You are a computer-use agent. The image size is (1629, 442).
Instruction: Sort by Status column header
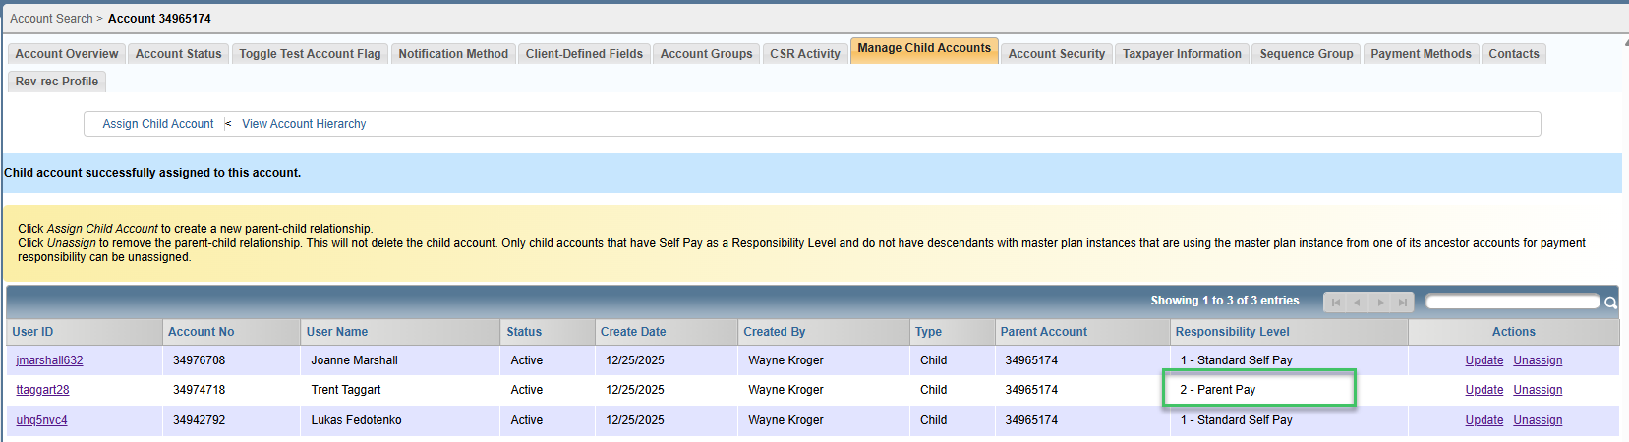tap(548, 332)
